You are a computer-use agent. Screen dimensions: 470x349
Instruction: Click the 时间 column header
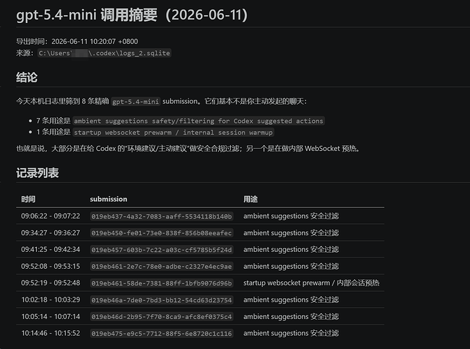(x=28, y=199)
